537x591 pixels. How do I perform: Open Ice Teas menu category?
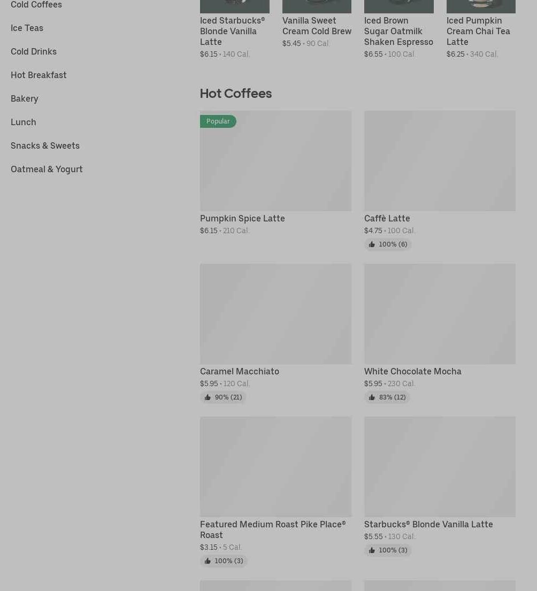coord(27,28)
